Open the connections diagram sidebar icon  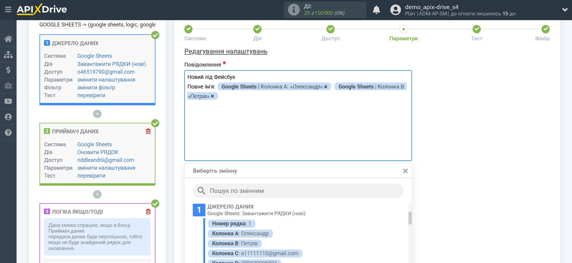[x=8, y=54]
